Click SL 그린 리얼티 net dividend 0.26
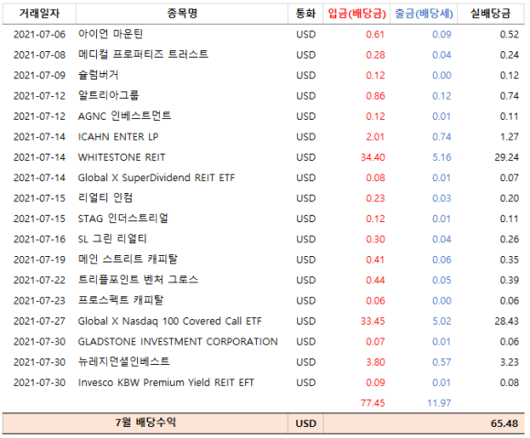530x438 pixels. pyautogui.click(x=509, y=240)
